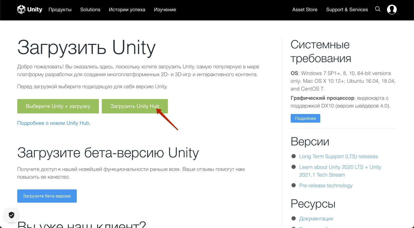Viewport: 414px width, 228px height.
Task: Click the Версии sidebar heading
Action: 310,142
